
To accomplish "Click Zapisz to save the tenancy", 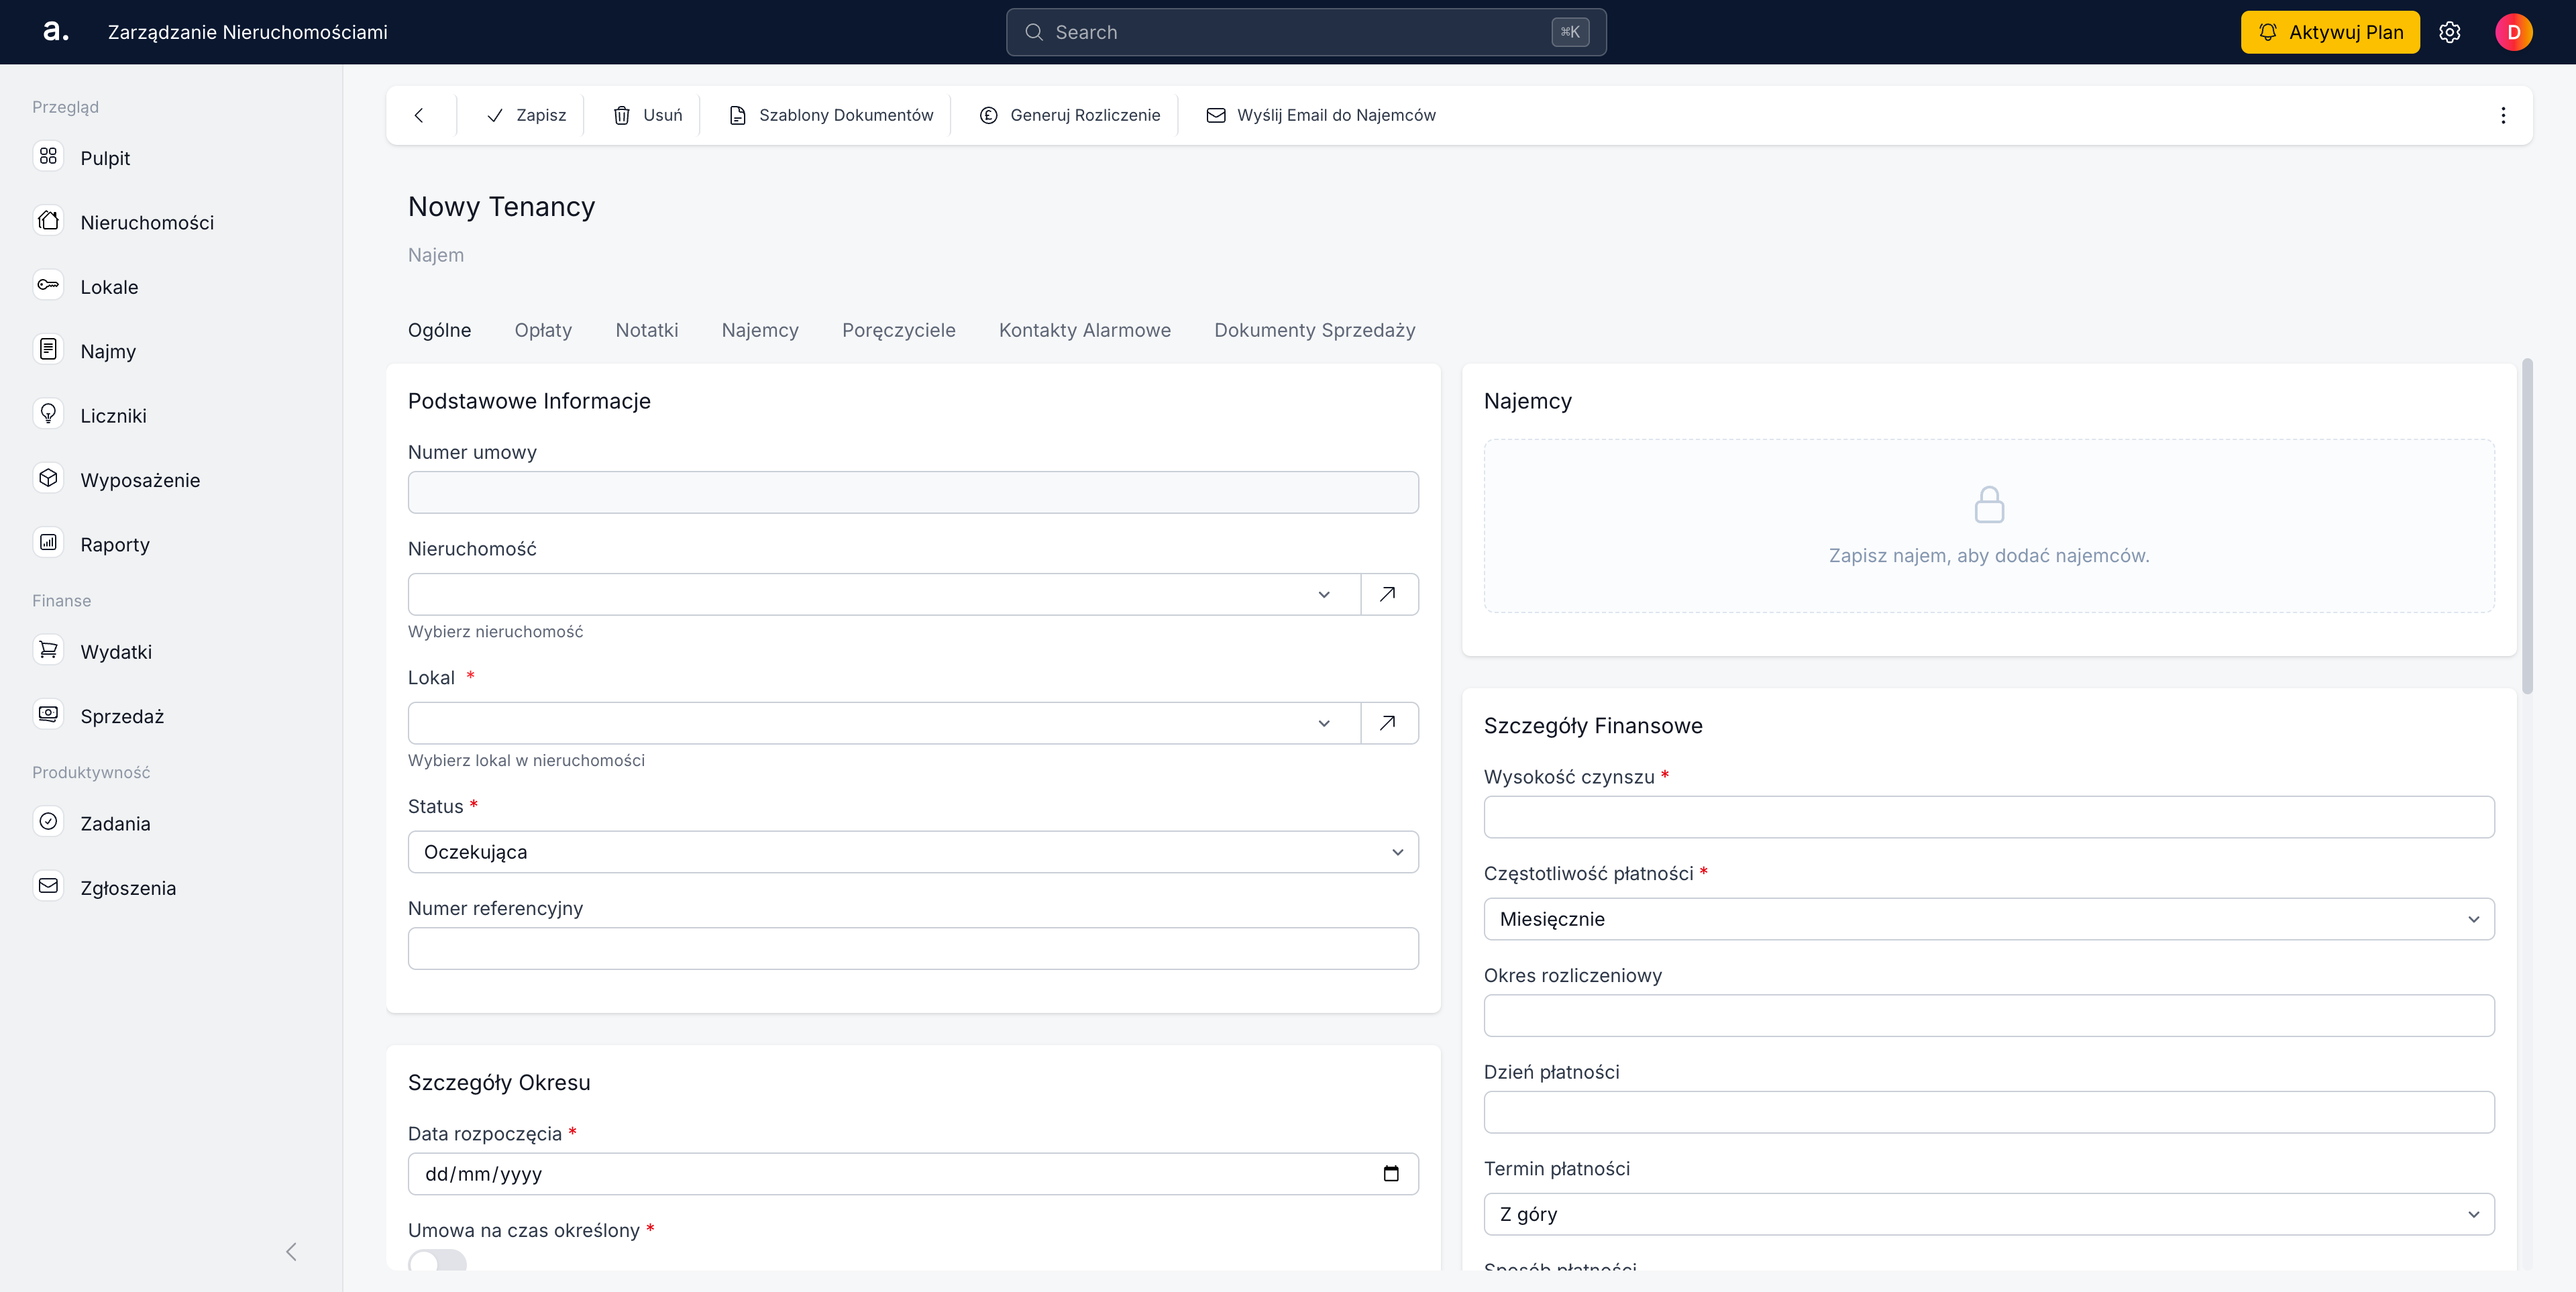I will coord(527,115).
